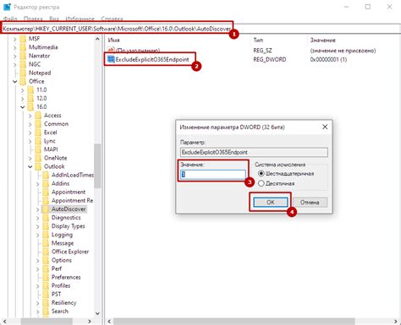Collapse the Outlook tree node
401x325 pixels.
30,166
